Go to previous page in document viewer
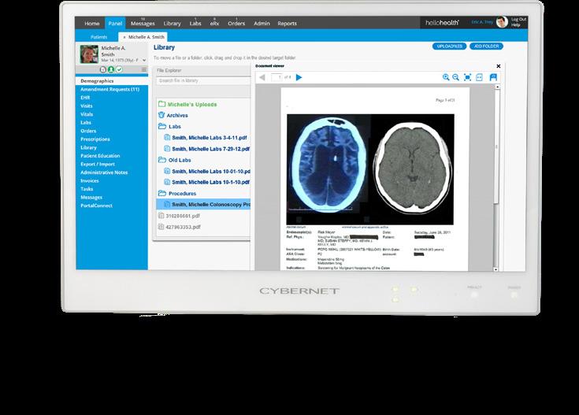The height and width of the screenshot is (415, 579). (x=262, y=77)
